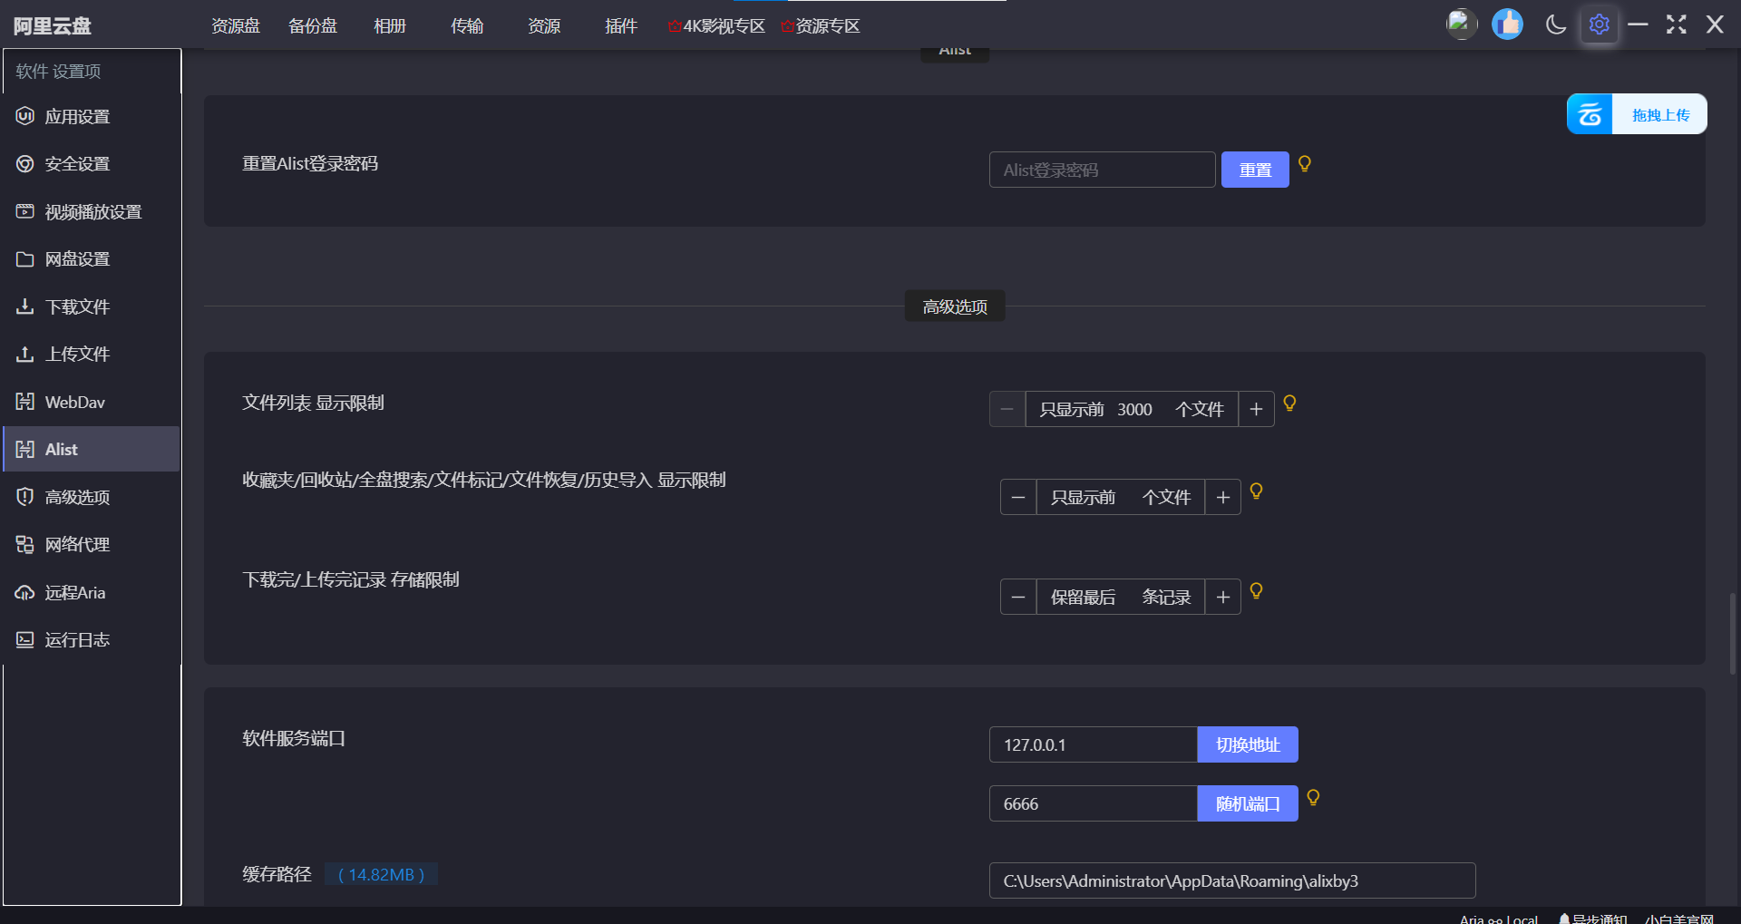
Task: Click the 拖拽上传 upload widget
Action: pyautogui.click(x=1637, y=114)
